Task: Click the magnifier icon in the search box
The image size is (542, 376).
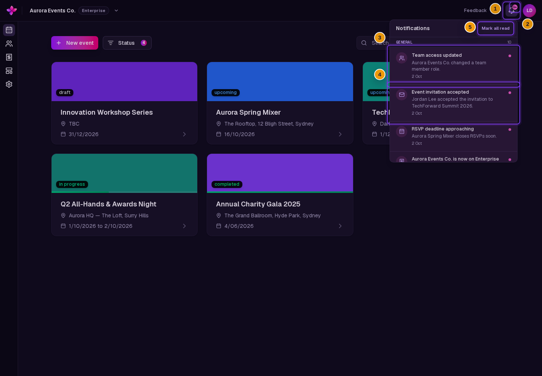Action: [364, 43]
